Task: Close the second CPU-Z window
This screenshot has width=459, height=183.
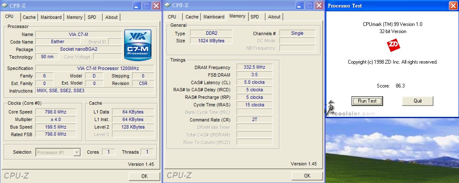Action: coord(319,5)
